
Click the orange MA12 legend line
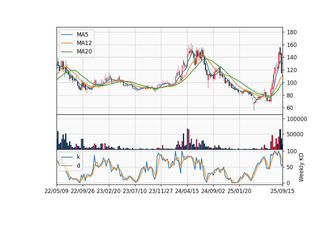[67, 43]
